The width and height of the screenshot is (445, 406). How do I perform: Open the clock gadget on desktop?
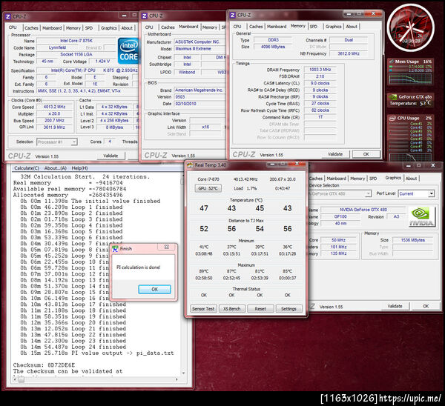[410, 27]
